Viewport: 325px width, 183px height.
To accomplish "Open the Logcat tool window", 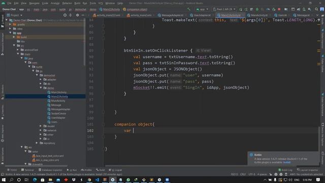I will [x=115, y=170].
